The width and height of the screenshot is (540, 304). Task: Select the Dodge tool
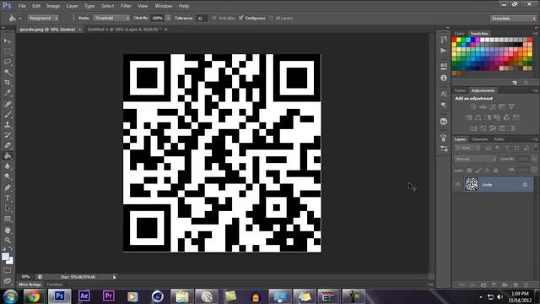[8, 176]
